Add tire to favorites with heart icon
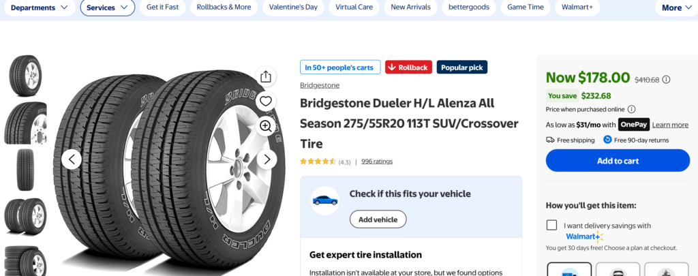Screen dimensions: 698x276 pos(266,101)
